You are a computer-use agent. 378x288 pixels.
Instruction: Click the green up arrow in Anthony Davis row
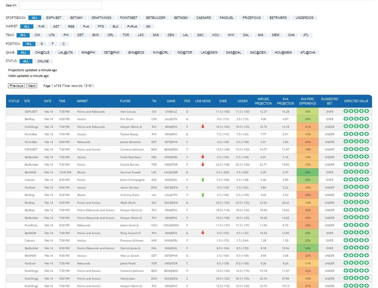click(x=203, y=195)
